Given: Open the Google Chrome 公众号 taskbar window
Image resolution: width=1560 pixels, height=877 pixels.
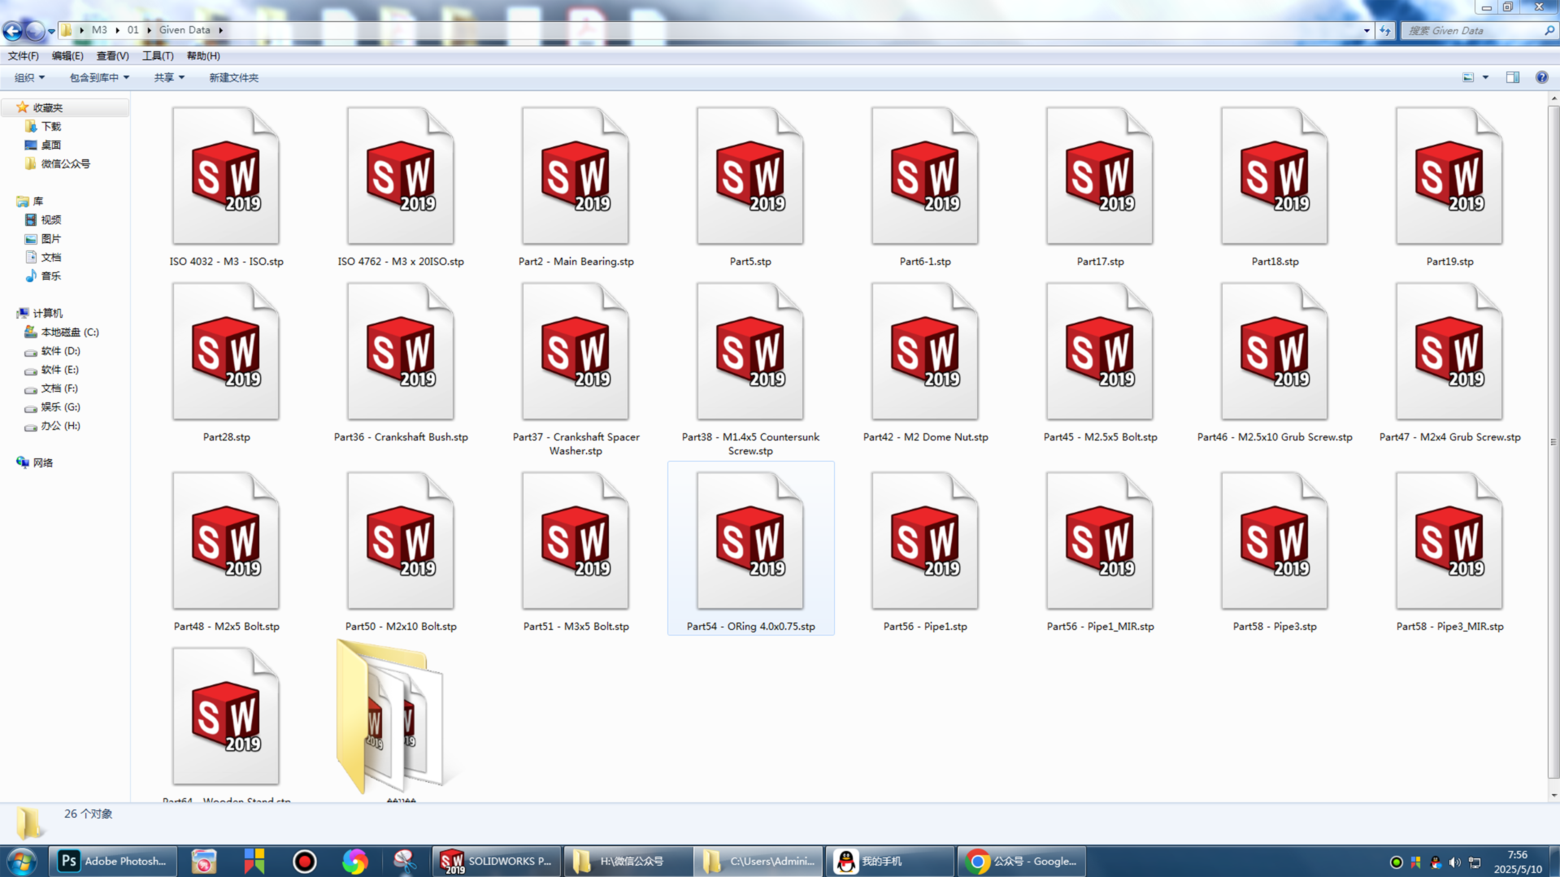Looking at the screenshot, I should coord(1021,861).
